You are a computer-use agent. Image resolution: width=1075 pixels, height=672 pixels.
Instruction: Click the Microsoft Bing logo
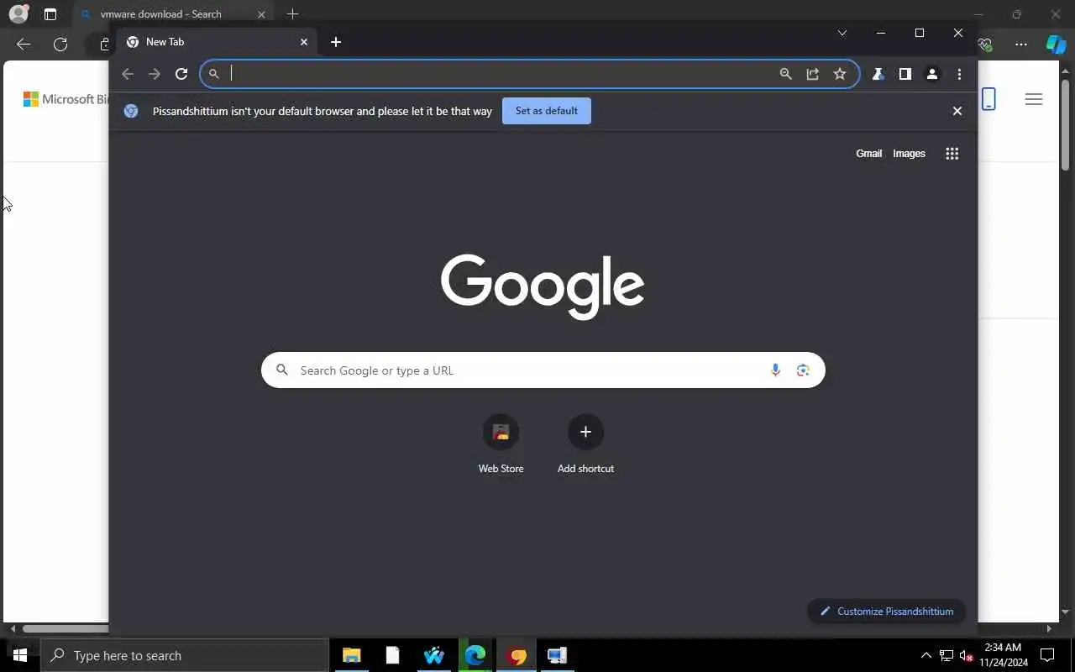66,99
